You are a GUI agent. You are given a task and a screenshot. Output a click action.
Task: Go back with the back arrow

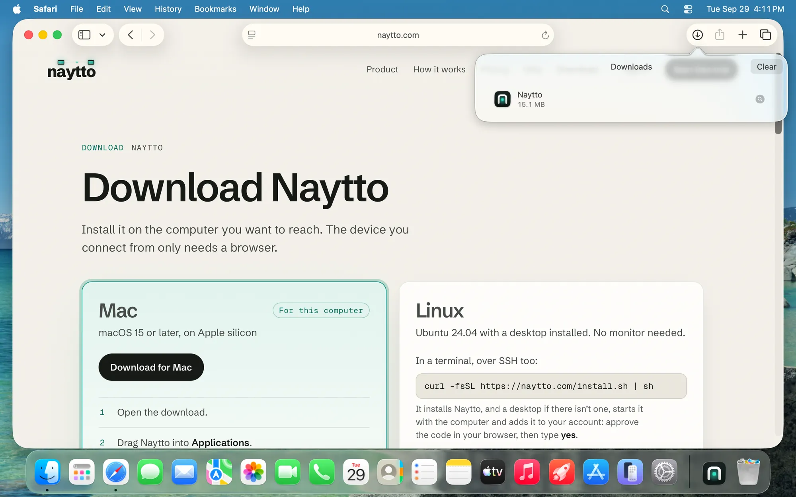click(131, 35)
